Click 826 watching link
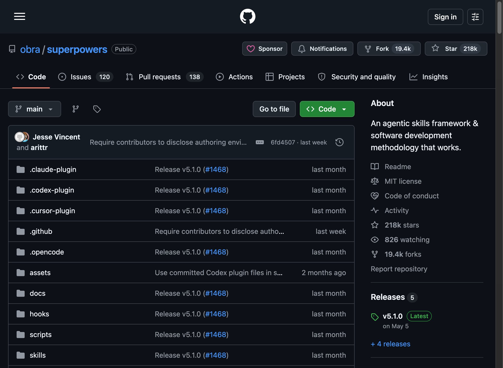 [x=407, y=240]
